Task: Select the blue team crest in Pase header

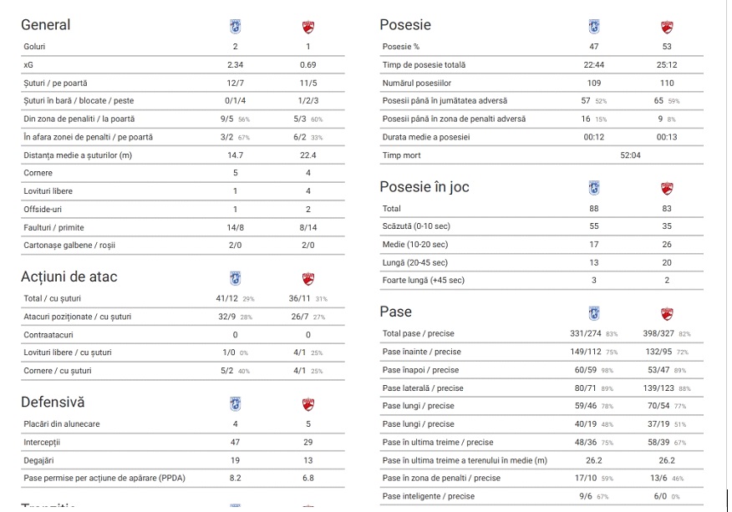Action: (x=594, y=313)
